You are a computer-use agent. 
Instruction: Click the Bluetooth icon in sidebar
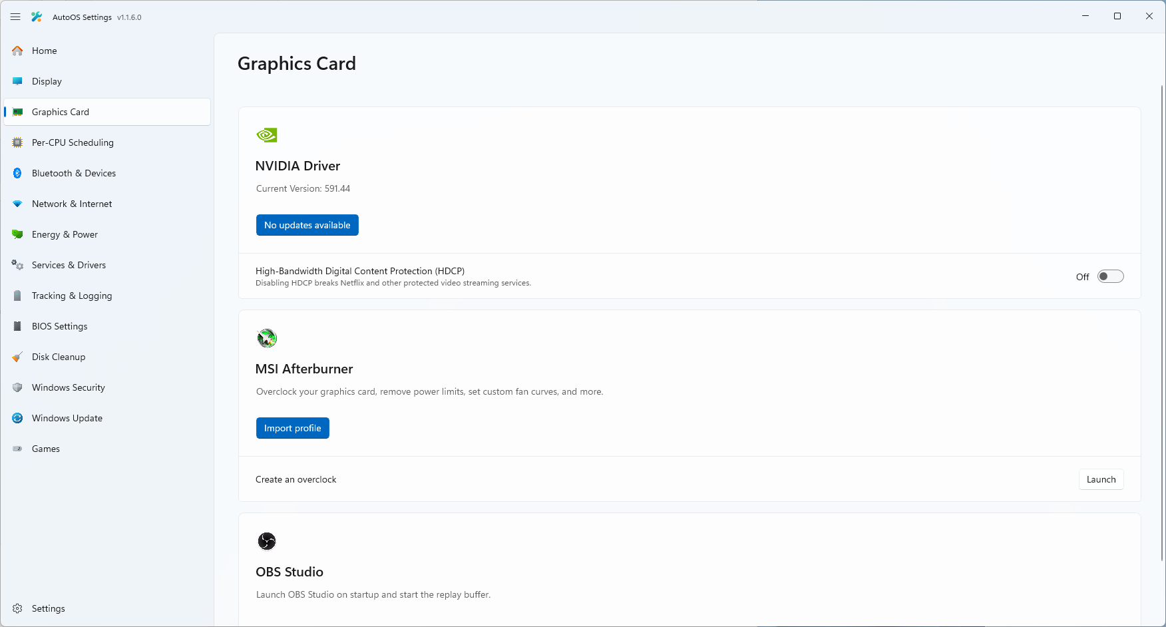tap(17, 173)
